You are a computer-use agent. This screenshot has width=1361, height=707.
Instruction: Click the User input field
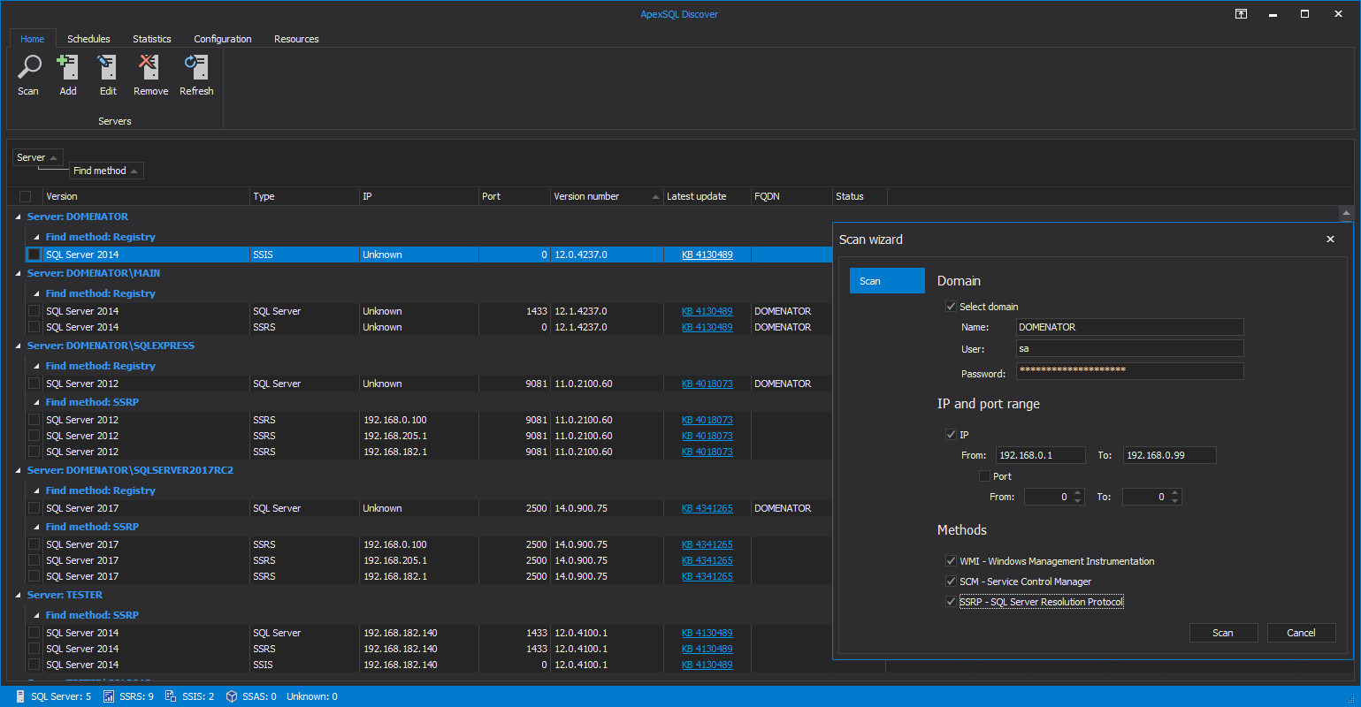coord(1129,348)
